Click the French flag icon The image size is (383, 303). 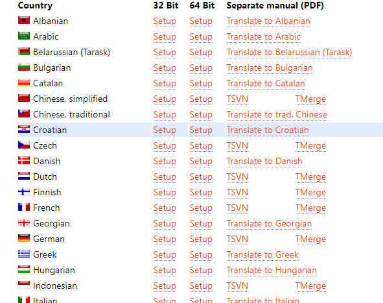(x=24, y=207)
